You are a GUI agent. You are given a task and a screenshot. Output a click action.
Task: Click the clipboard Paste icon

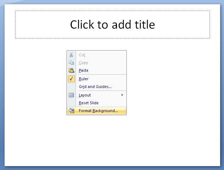71,70
